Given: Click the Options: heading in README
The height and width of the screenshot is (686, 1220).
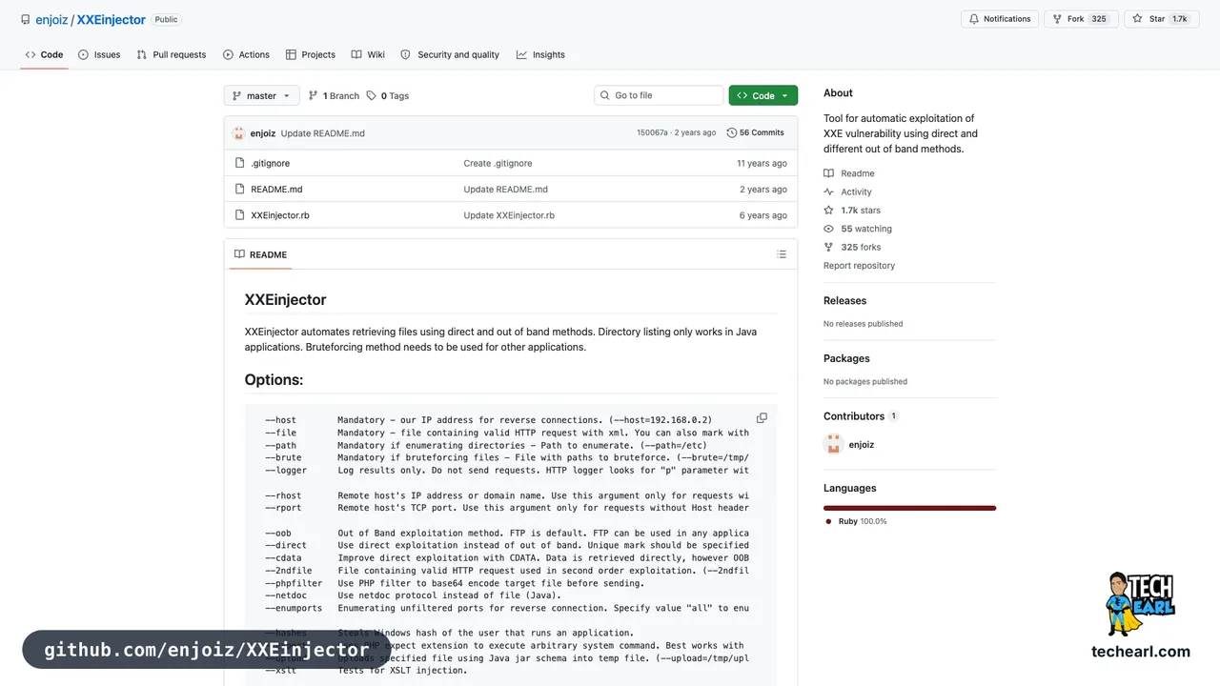Looking at the screenshot, I should [274, 379].
